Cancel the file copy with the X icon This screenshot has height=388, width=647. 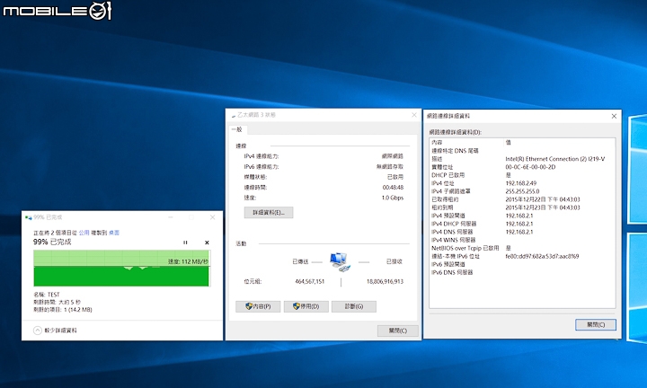[207, 242]
